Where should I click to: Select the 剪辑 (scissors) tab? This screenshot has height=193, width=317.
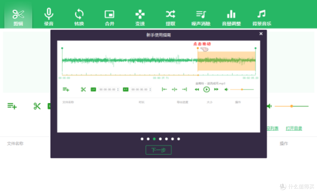pos(18,17)
